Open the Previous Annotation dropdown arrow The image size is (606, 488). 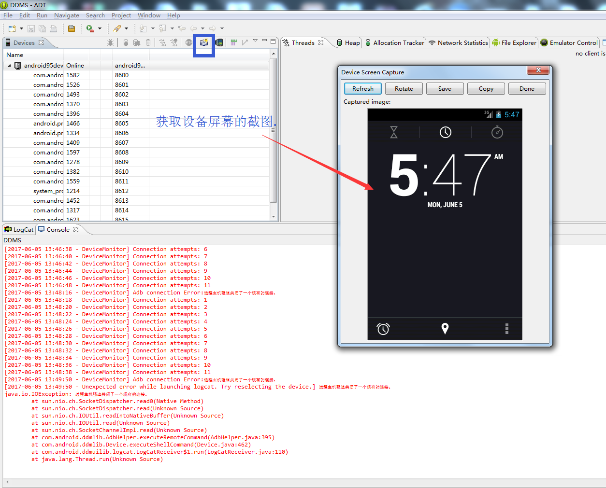coord(172,28)
